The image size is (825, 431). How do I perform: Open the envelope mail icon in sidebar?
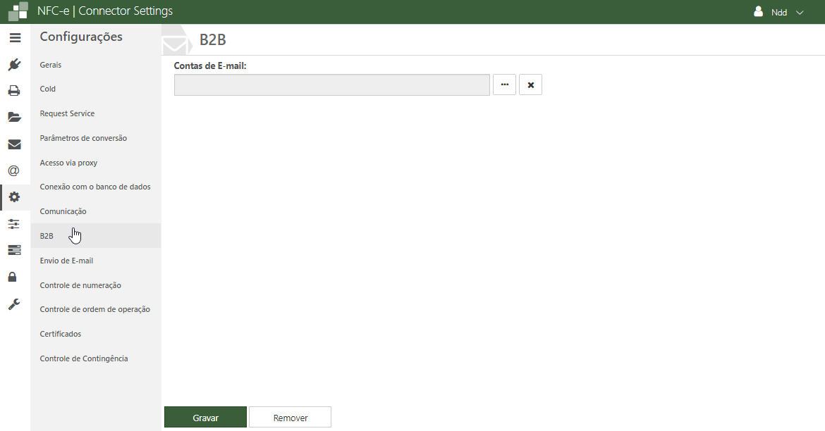pos(14,144)
